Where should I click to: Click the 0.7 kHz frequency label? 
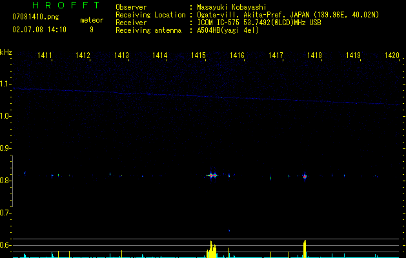(x=5, y=213)
